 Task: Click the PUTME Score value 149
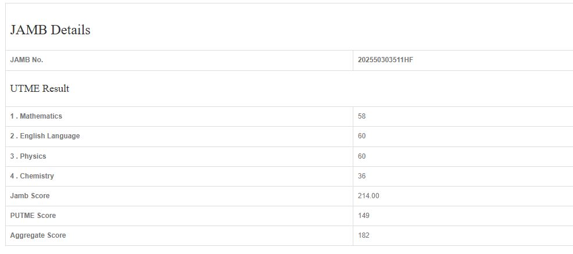(x=364, y=216)
